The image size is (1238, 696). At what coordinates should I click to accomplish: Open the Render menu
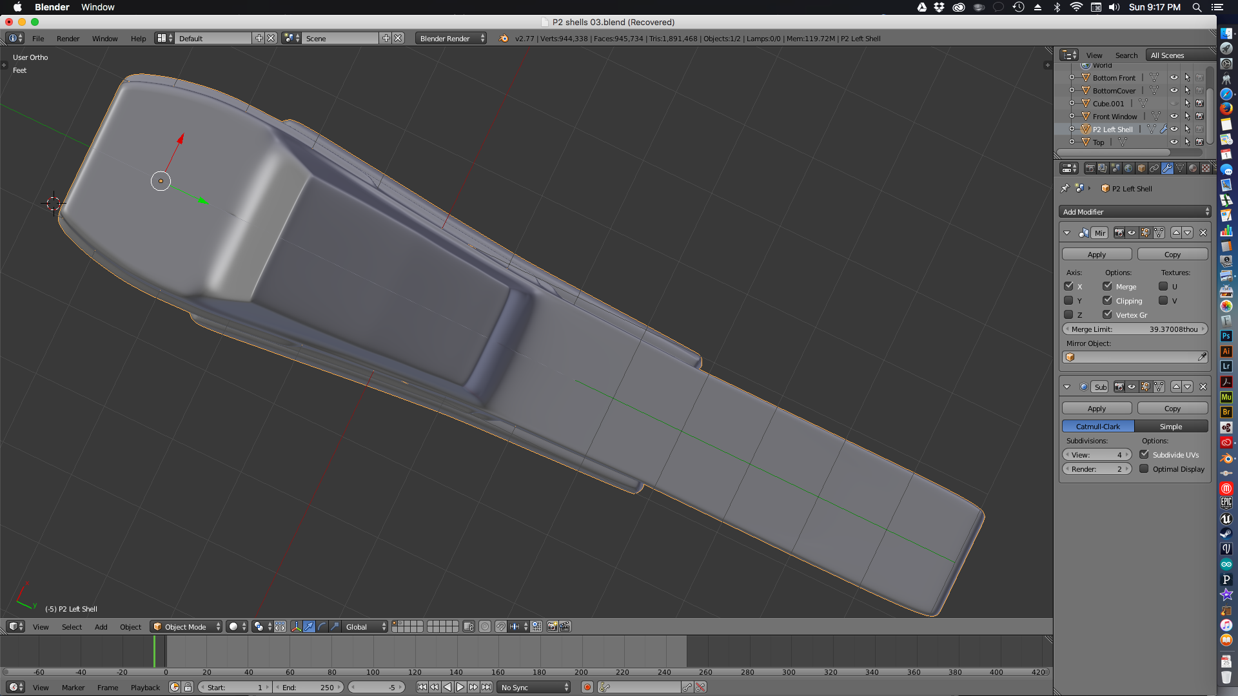68,38
